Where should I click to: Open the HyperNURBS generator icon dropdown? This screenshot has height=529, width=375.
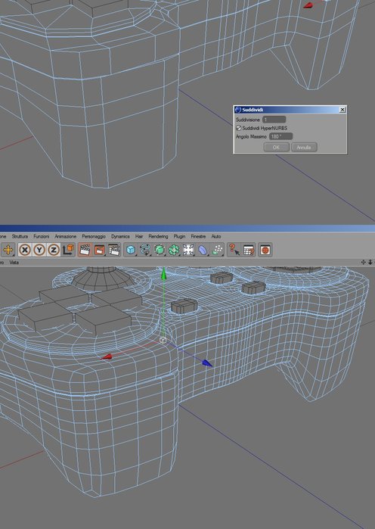tap(160, 250)
